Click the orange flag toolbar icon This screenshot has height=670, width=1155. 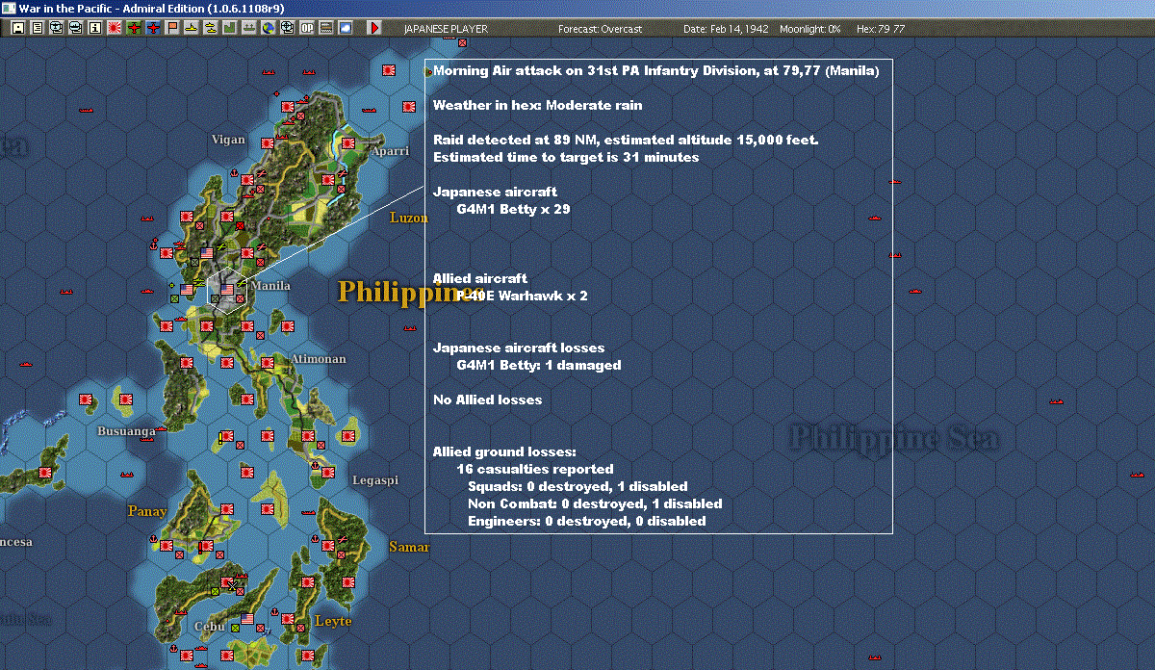(x=172, y=28)
